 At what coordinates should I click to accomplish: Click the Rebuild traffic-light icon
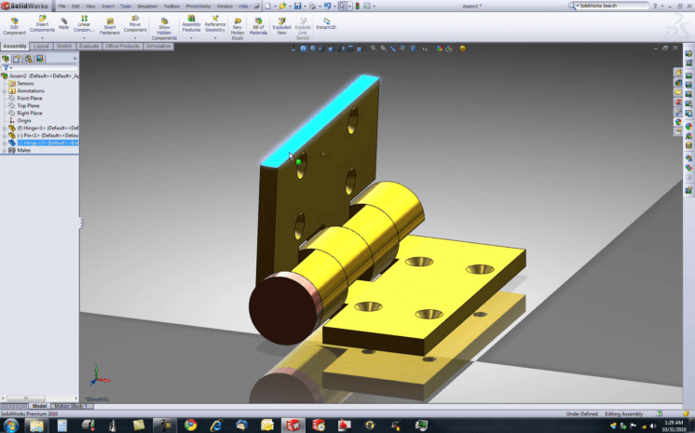(x=357, y=6)
